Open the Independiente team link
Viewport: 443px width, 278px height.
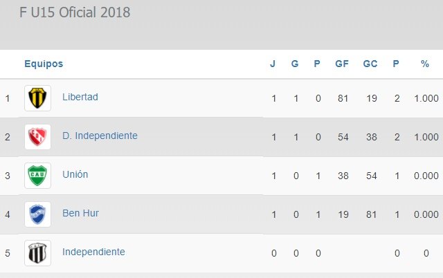pyautogui.click(x=93, y=252)
